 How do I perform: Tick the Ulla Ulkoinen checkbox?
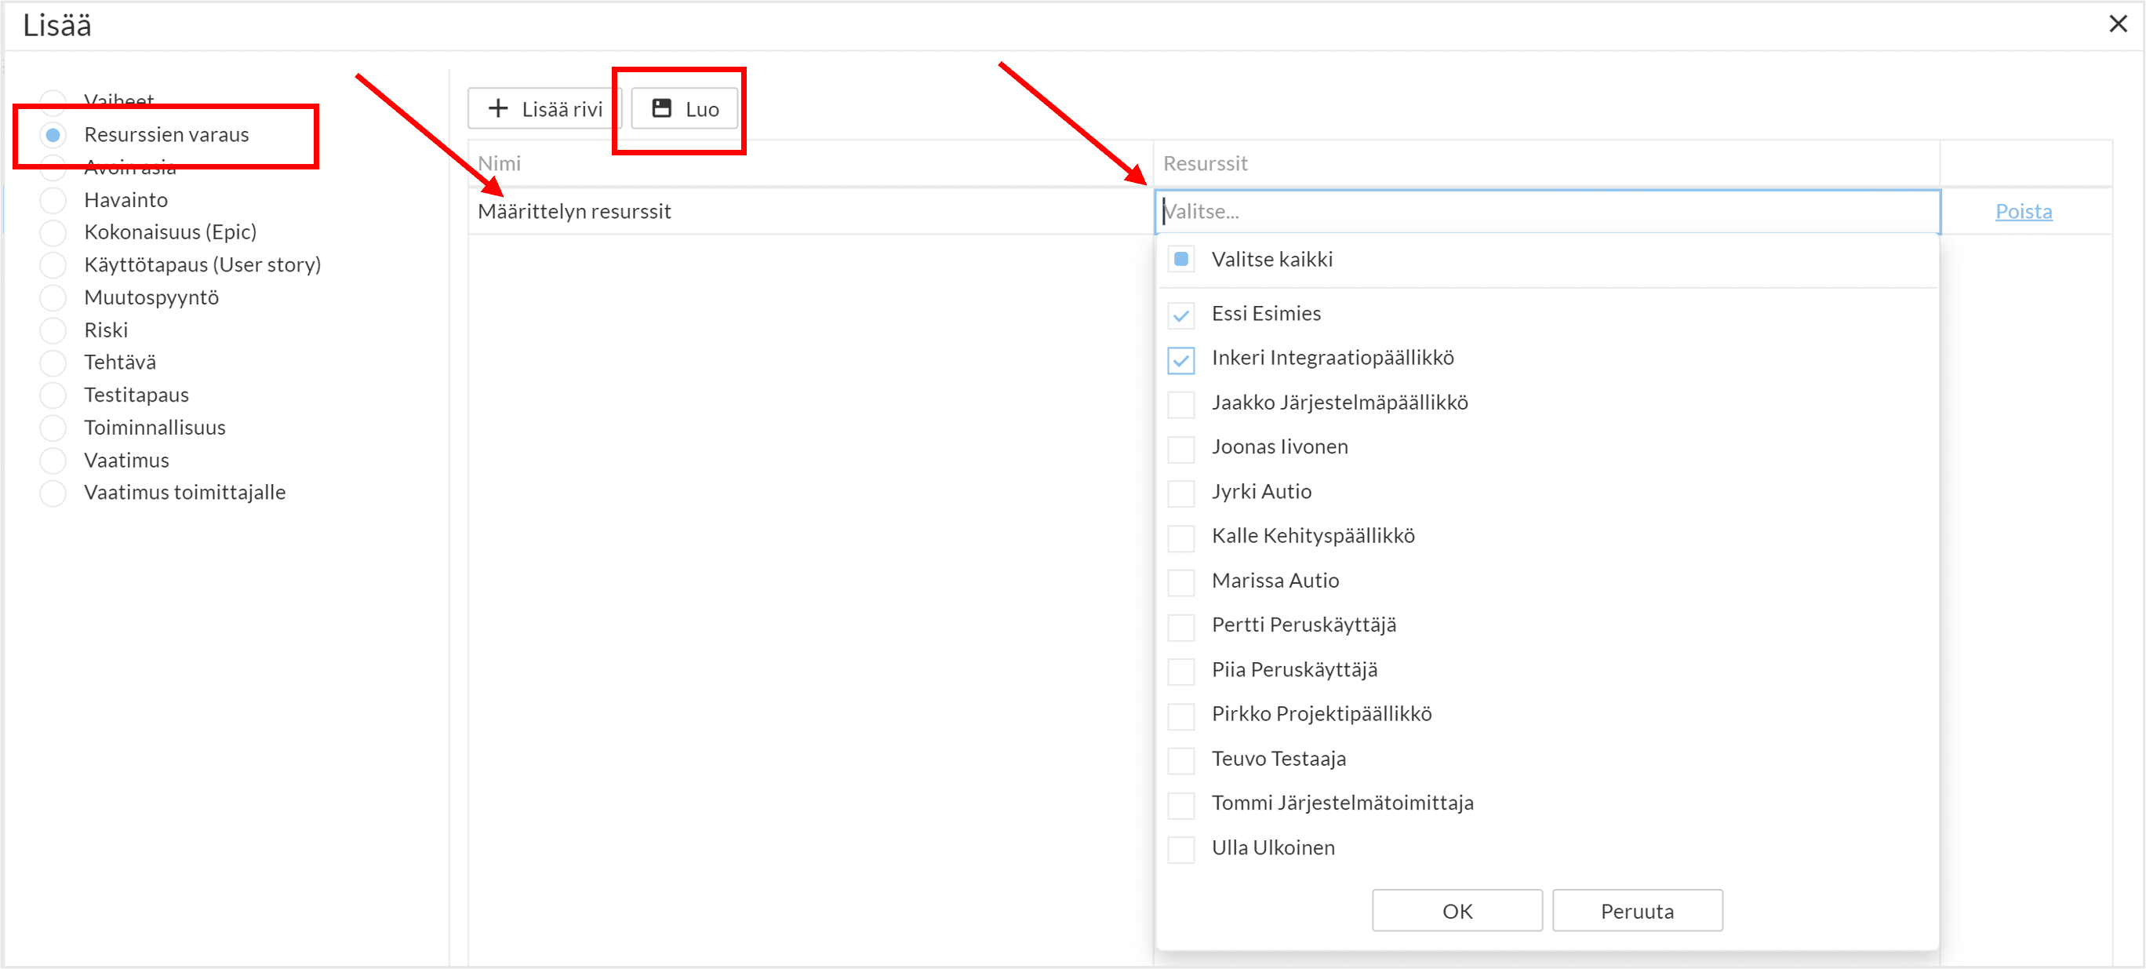[1180, 849]
